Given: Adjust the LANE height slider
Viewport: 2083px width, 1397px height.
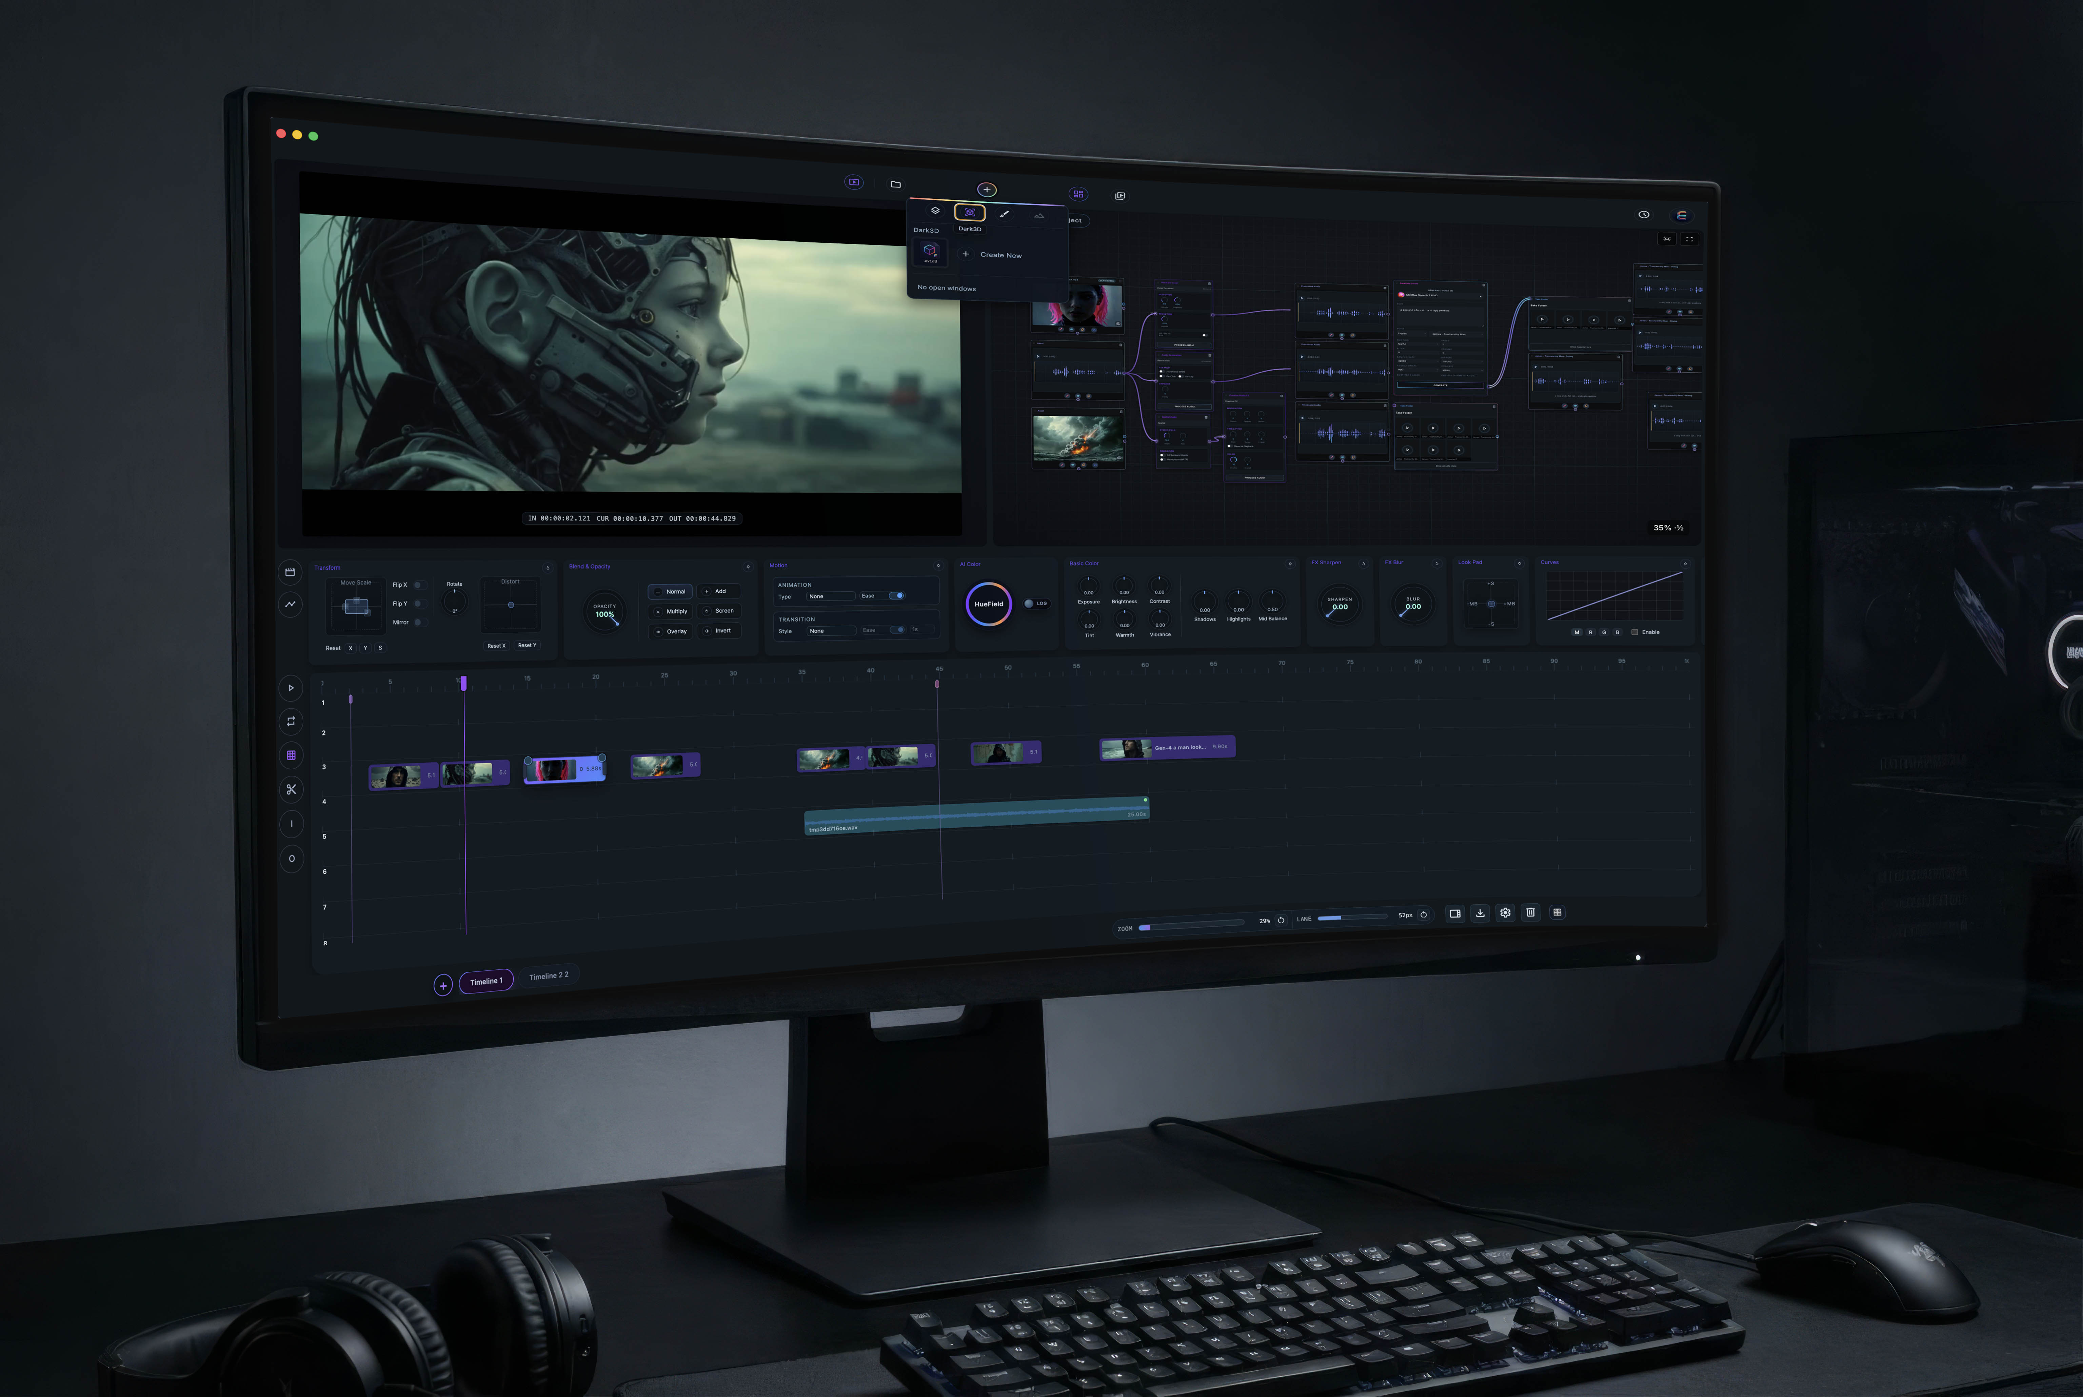Looking at the screenshot, I should pyautogui.click(x=1352, y=917).
